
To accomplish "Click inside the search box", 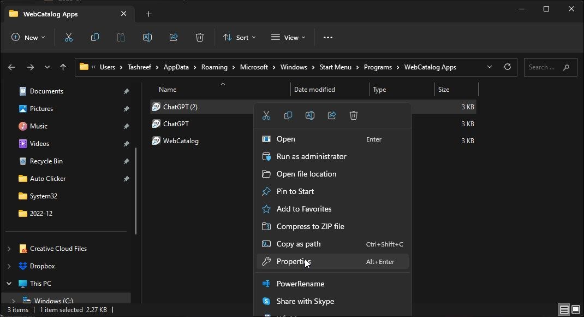I will pyautogui.click(x=546, y=67).
